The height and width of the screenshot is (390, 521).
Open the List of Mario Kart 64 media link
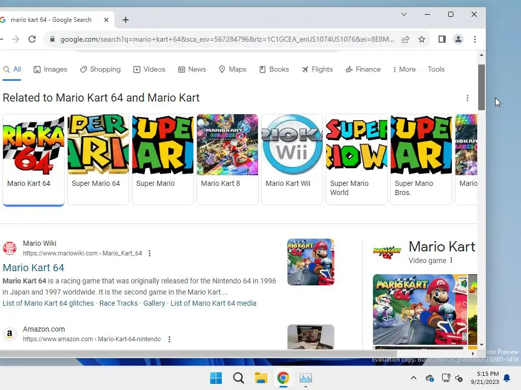tap(213, 303)
